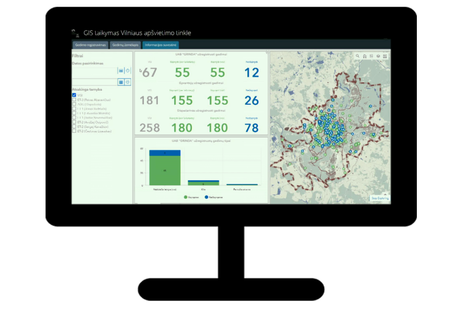Select the Informacijos suvestinė tab

click(161, 45)
